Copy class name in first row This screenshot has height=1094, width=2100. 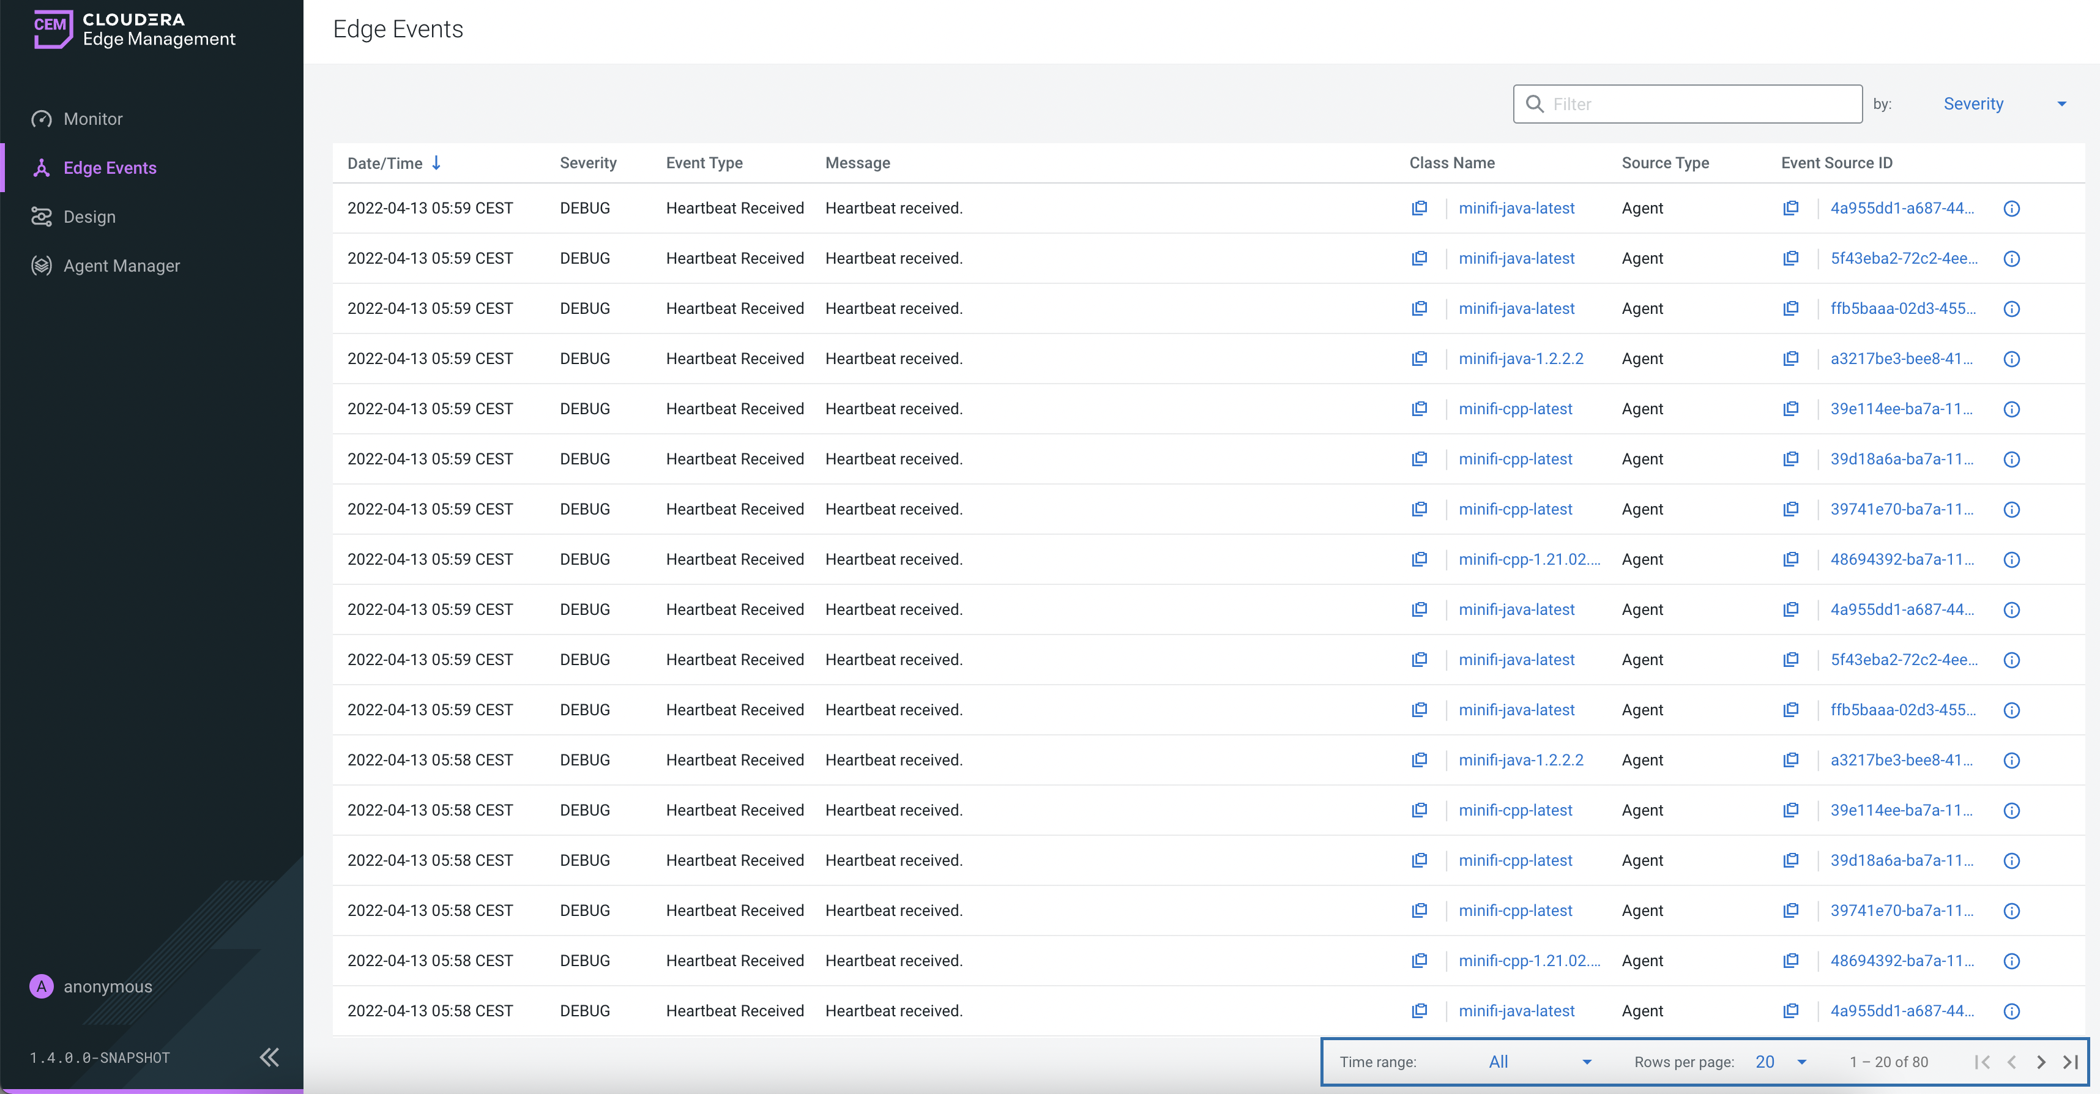tap(1420, 208)
